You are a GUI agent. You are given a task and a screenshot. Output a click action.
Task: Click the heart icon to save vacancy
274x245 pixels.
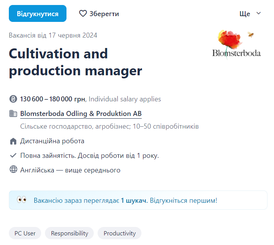pos(83,14)
